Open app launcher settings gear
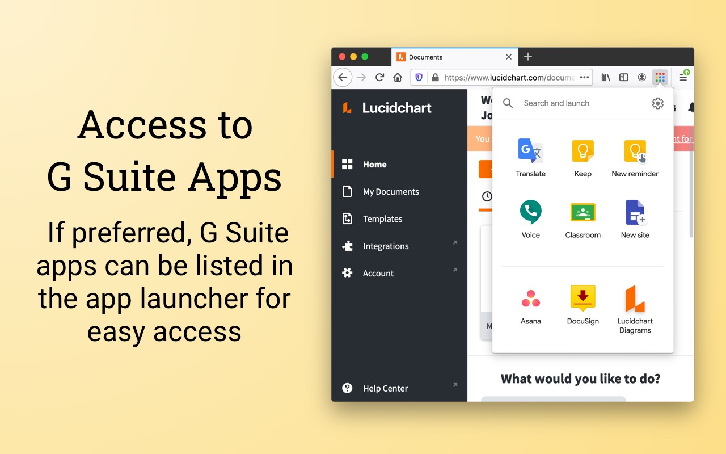 click(657, 103)
